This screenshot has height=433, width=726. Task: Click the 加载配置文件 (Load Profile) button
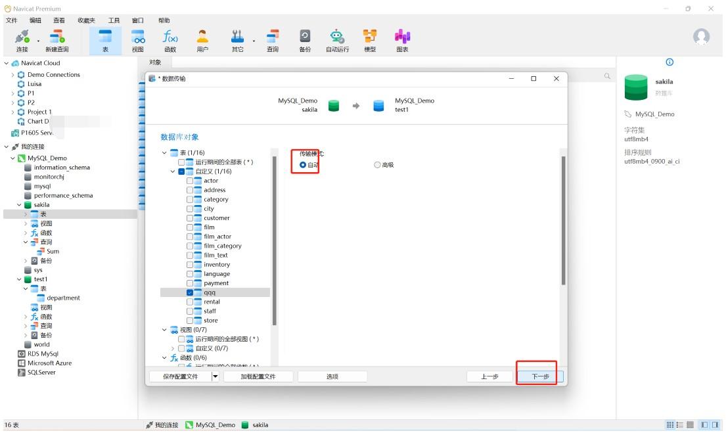coord(258,376)
